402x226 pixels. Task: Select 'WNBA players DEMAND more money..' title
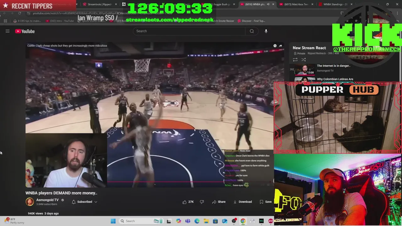pyautogui.click(x=61, y=193)
